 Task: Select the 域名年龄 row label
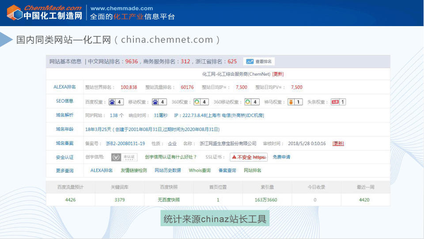point(64,129)
